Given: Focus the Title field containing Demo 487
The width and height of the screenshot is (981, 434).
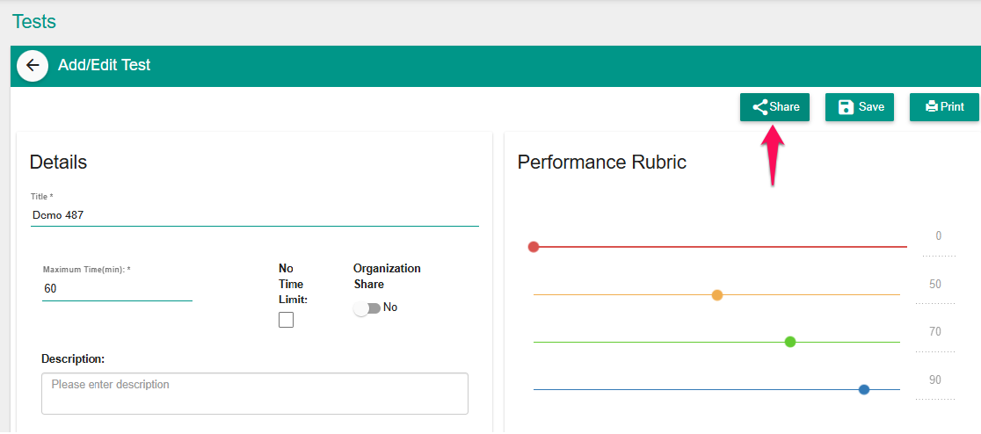Looking at the screenshot, I should 255,215.
